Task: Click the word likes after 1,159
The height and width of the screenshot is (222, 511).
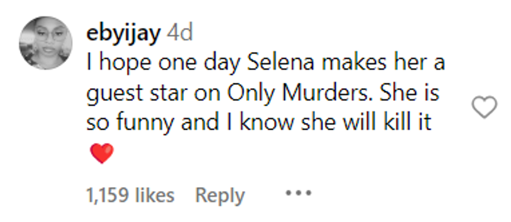Action: pos(154,195)
